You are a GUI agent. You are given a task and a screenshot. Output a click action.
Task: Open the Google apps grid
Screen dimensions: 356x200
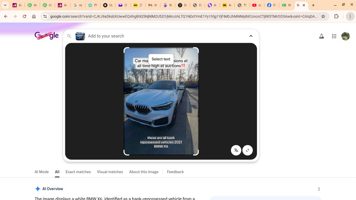click(334, 36)
